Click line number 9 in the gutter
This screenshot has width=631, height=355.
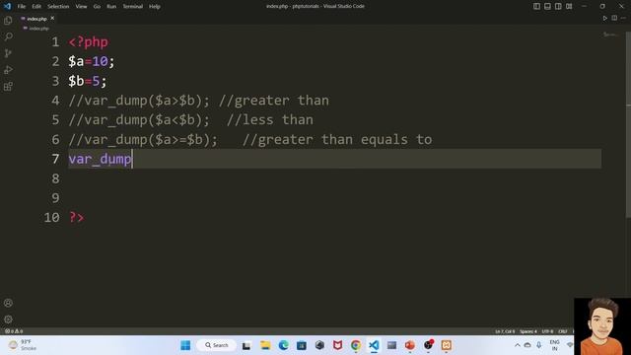(x=55, y=198)
